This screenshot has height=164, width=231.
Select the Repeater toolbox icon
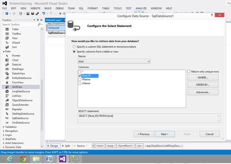point(7,109)
